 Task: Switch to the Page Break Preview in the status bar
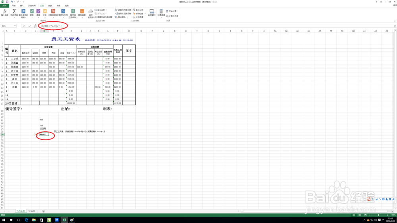pos(365,215)
